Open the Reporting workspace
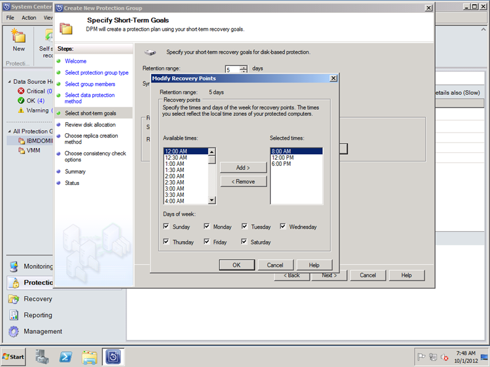The image size is (490, 367). pos(31,315)
